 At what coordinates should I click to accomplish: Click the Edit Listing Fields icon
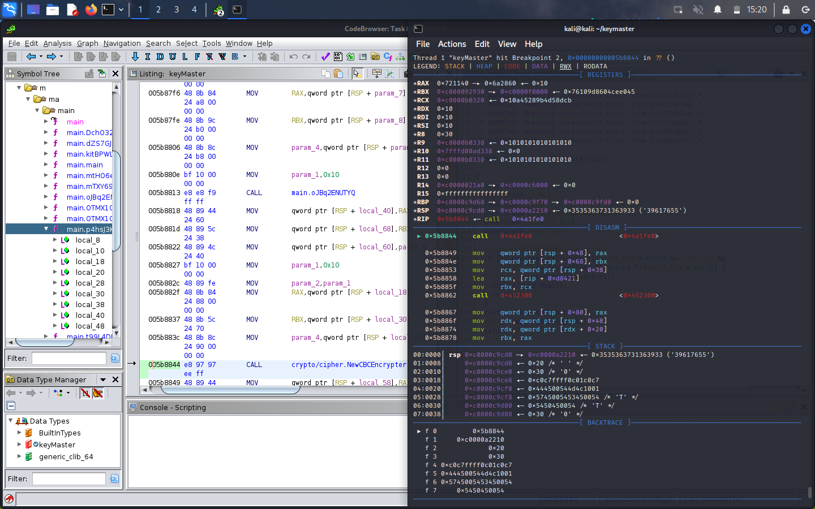[x=377, y=74]
